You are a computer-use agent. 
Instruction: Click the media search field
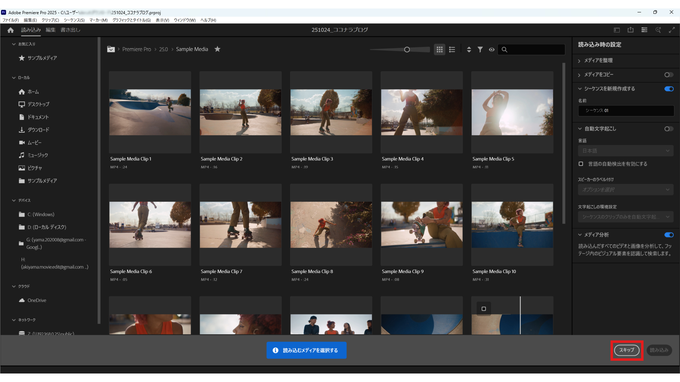click(531, 50)
